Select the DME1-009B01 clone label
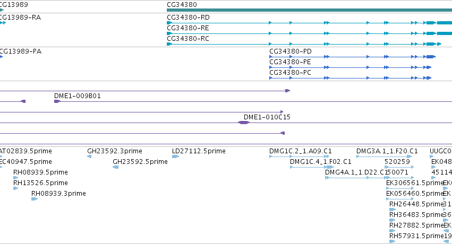This screenshot has height=244, width=452. tap(77, 96)
